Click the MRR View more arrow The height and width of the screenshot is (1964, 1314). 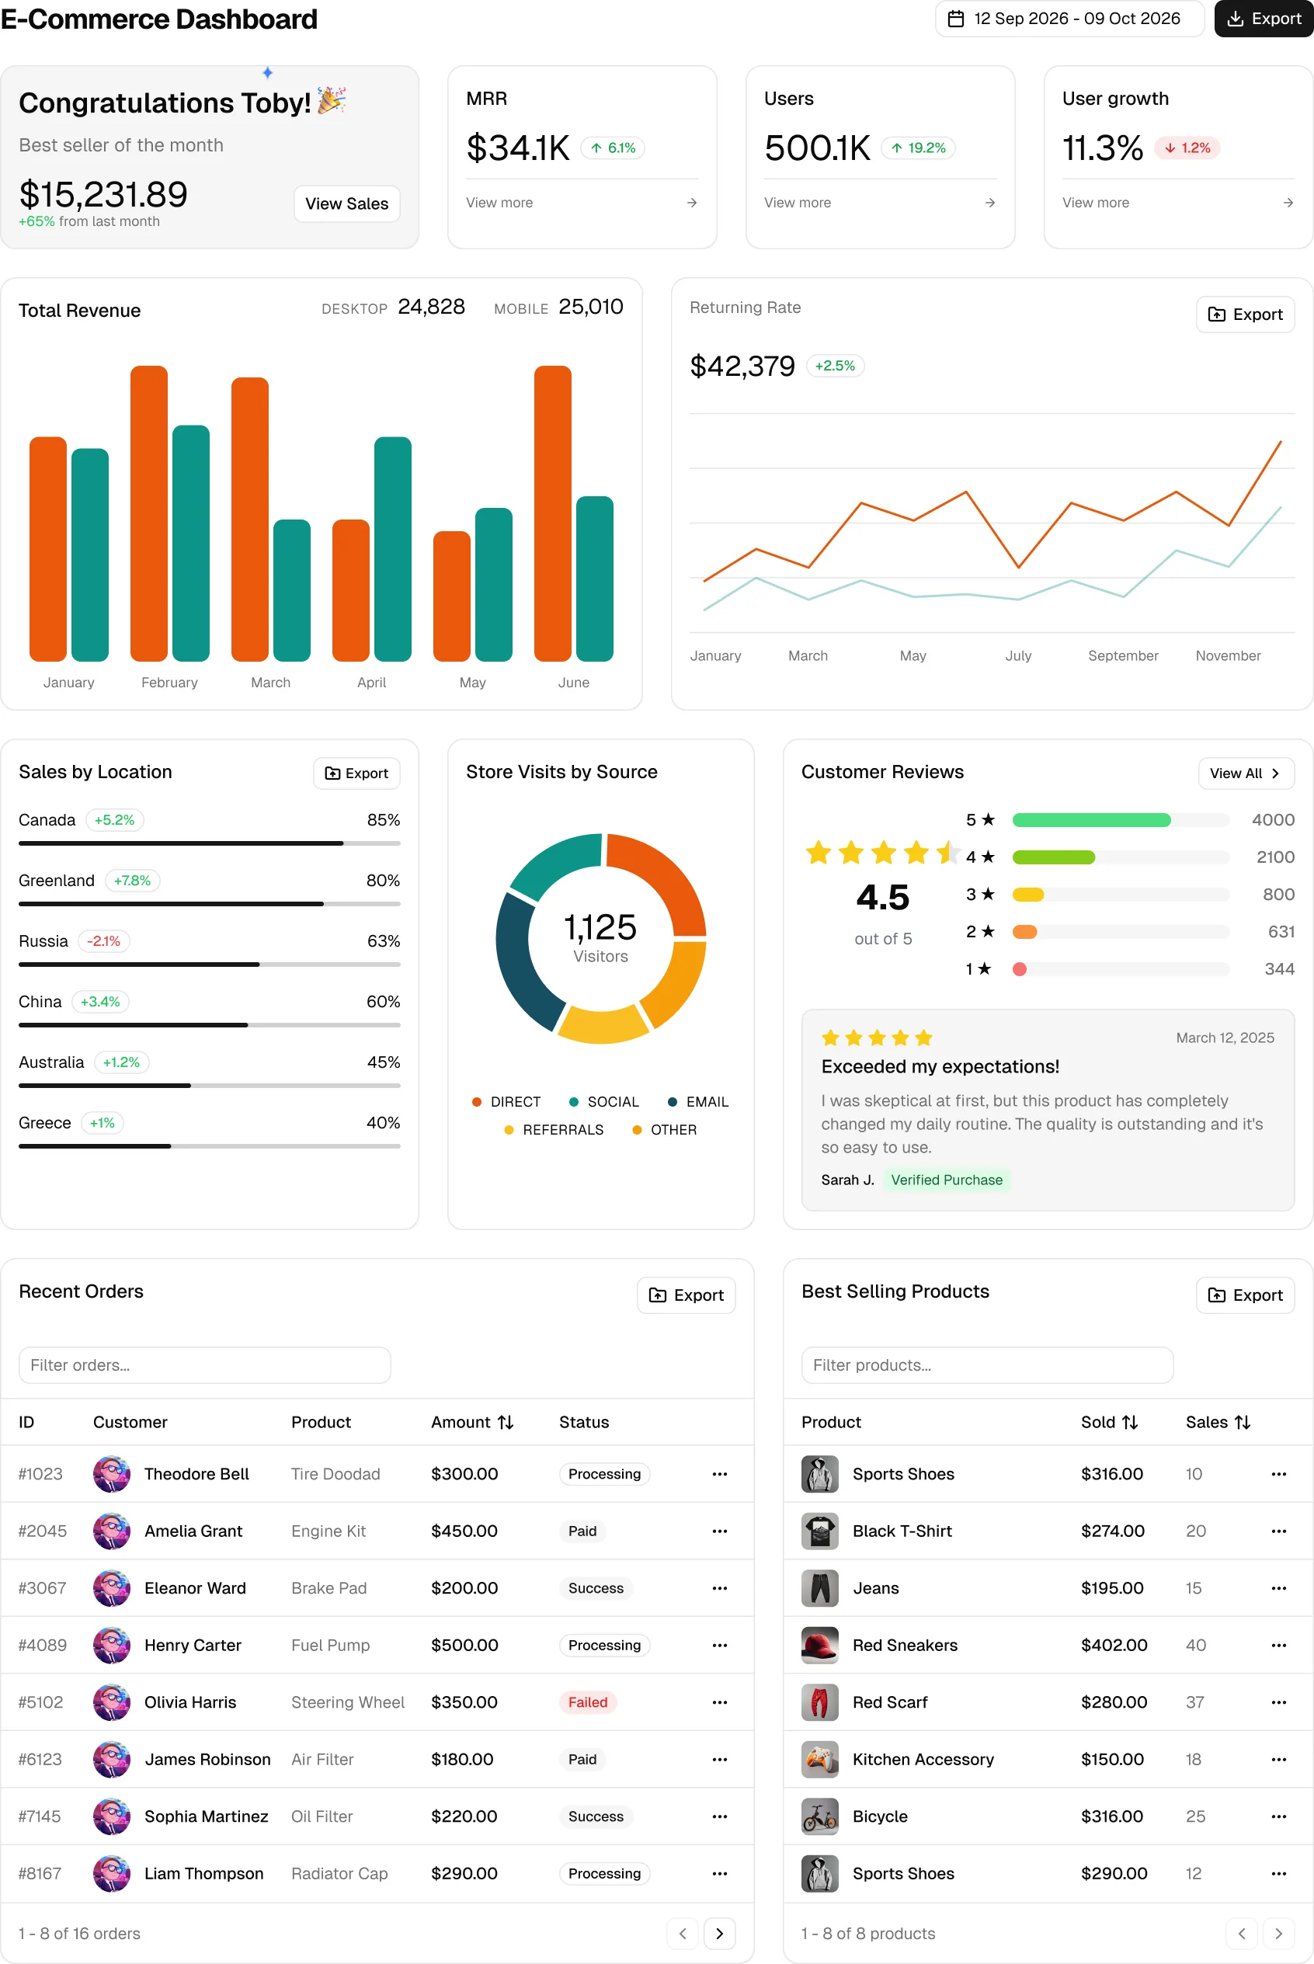[x=691, y=203]
